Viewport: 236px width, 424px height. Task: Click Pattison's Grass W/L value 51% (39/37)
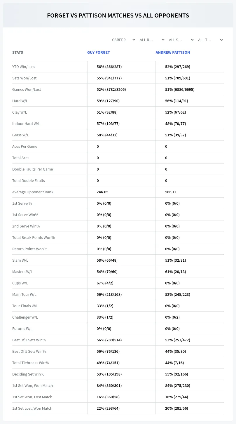(175, 135)
